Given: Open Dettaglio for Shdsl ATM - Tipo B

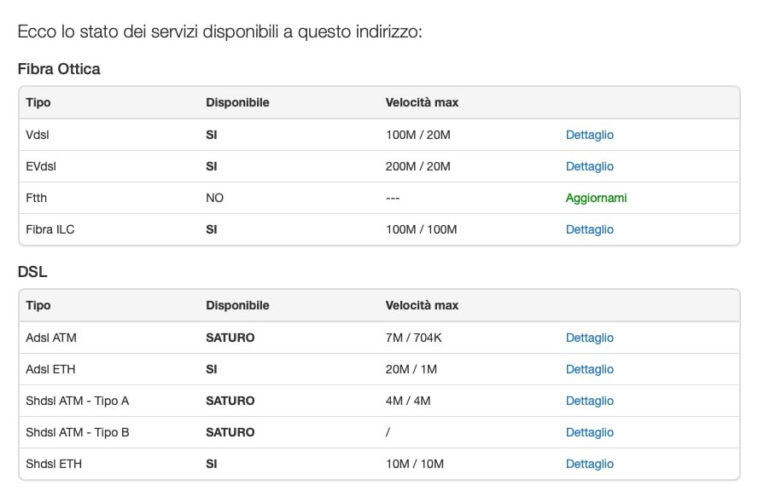Looking at the screenshot, I should tap(589, 432).
